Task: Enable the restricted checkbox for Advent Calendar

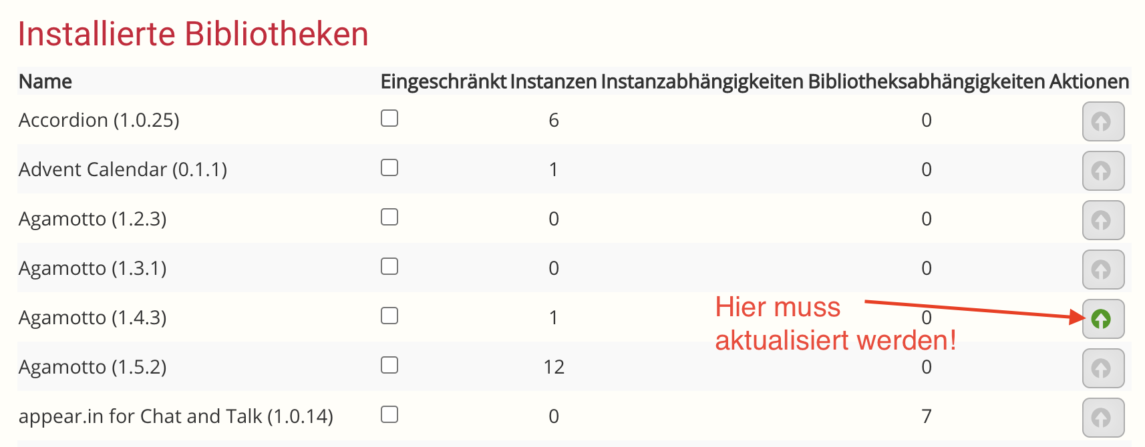Action: click(389, 167)
